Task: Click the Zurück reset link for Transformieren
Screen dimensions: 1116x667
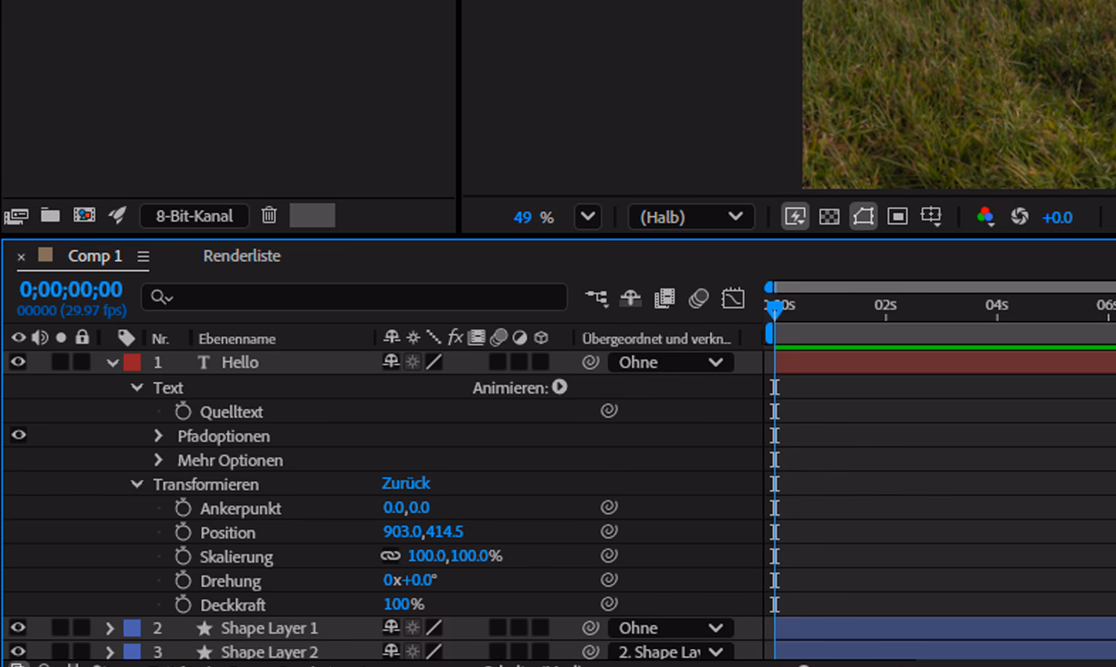Action: pos(405,484)
